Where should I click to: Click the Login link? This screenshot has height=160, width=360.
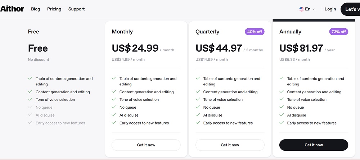[330, 9]
